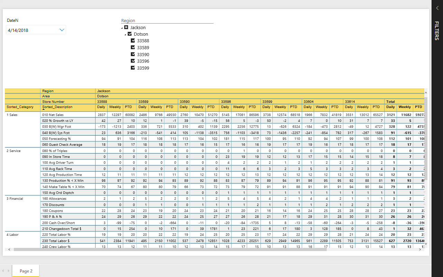Click the Total column header in the matrix
This screenshot has height=277, width=443.
[391, 101]
